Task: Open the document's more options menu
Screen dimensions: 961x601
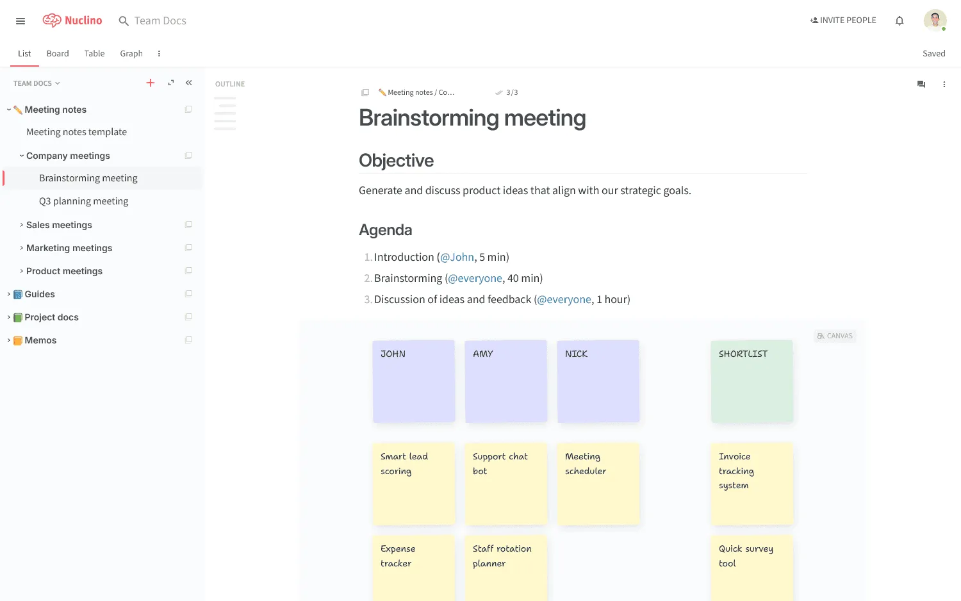Action: click(944, 84)
